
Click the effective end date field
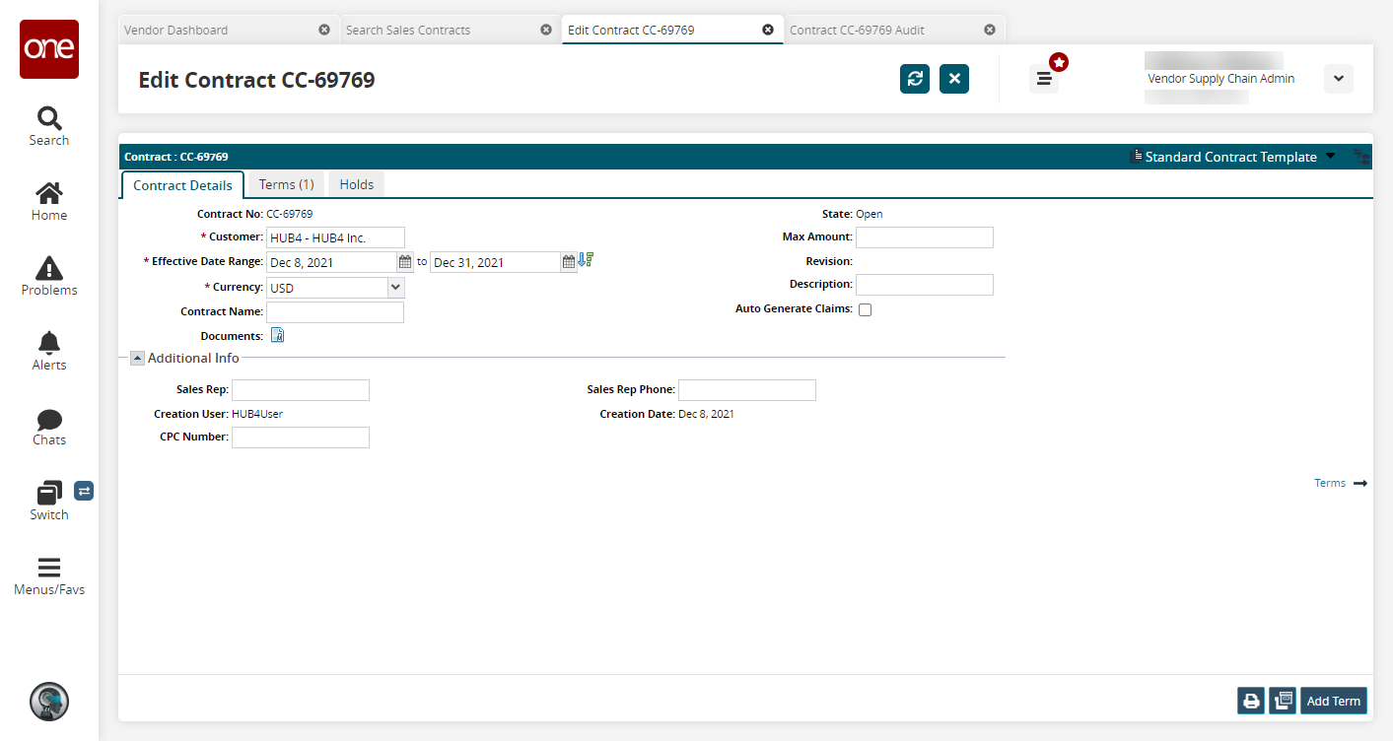click(x=495, y=262)
